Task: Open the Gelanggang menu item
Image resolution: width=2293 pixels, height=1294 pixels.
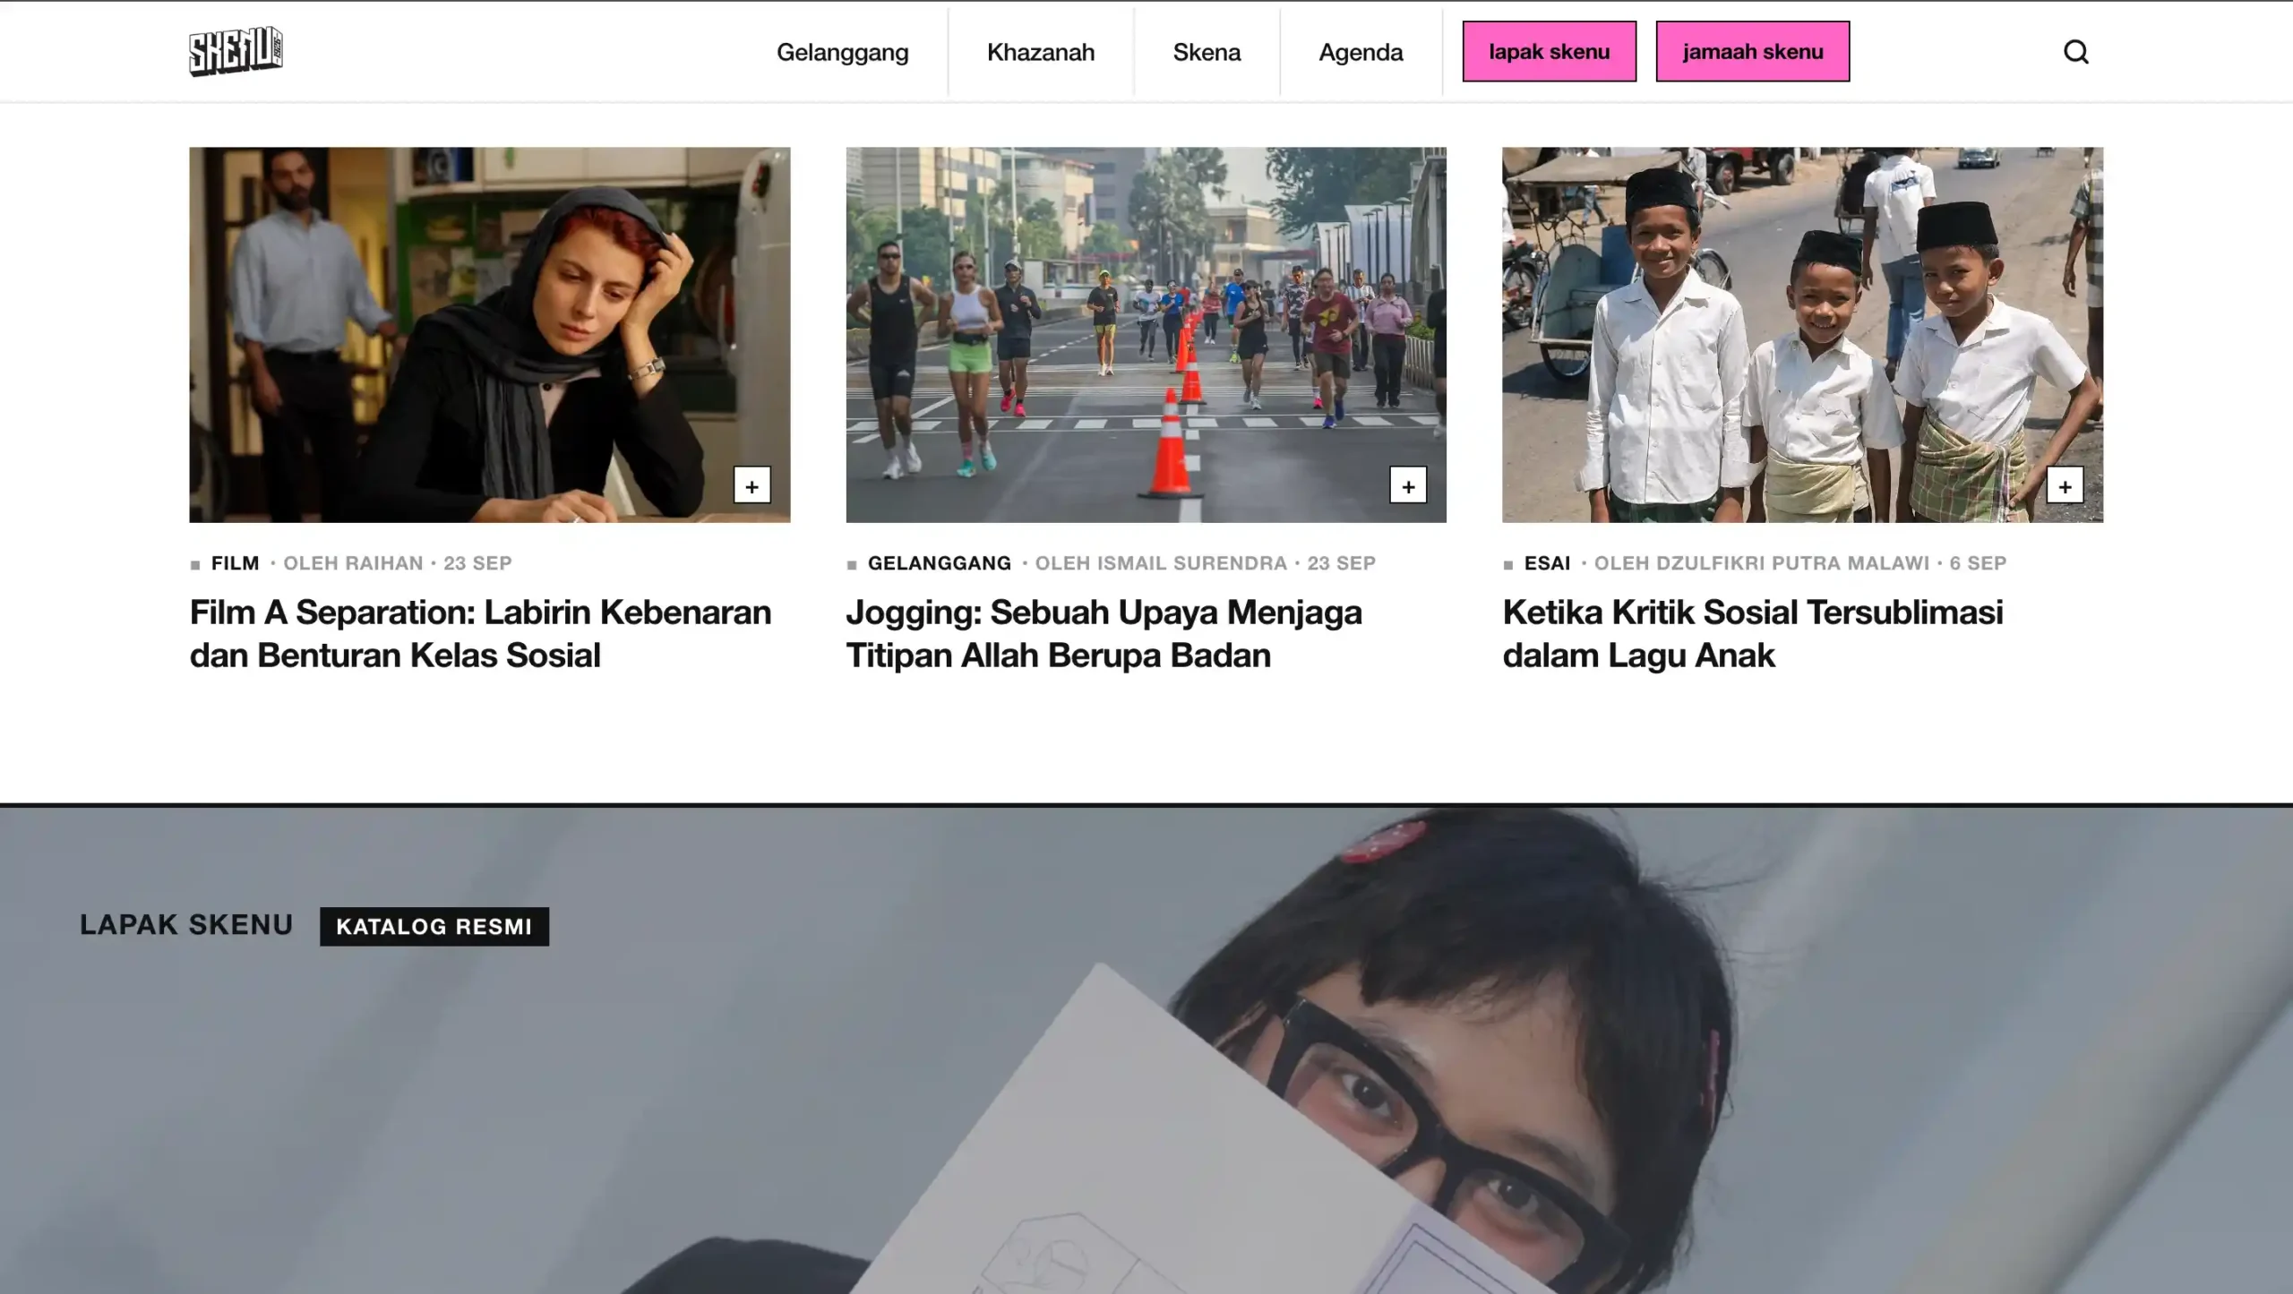Action: click(x=842, y=52)
